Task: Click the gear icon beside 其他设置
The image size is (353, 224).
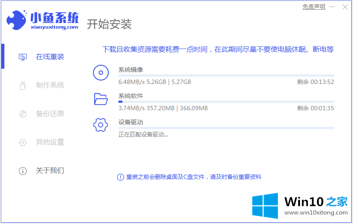Action: click(23, 142)
